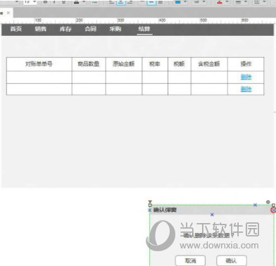Open the 合同 navigation item

pos(91,29)
